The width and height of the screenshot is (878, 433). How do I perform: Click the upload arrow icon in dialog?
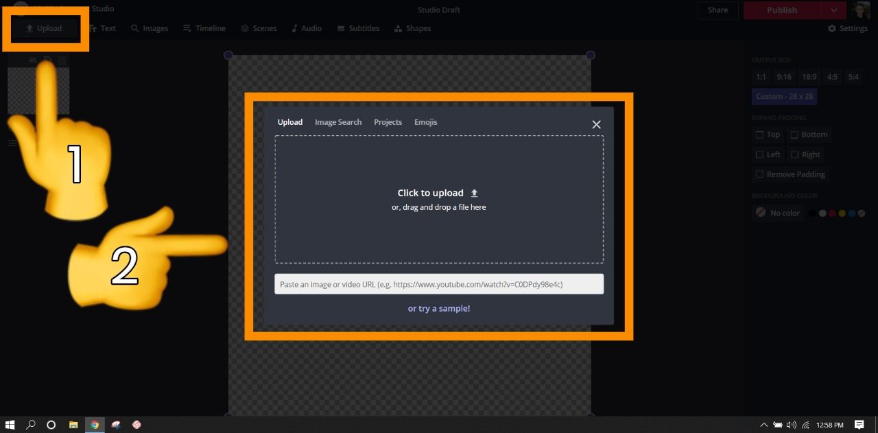474,194
